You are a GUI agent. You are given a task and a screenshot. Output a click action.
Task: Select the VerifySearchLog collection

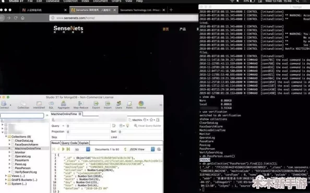click(26, 172)
